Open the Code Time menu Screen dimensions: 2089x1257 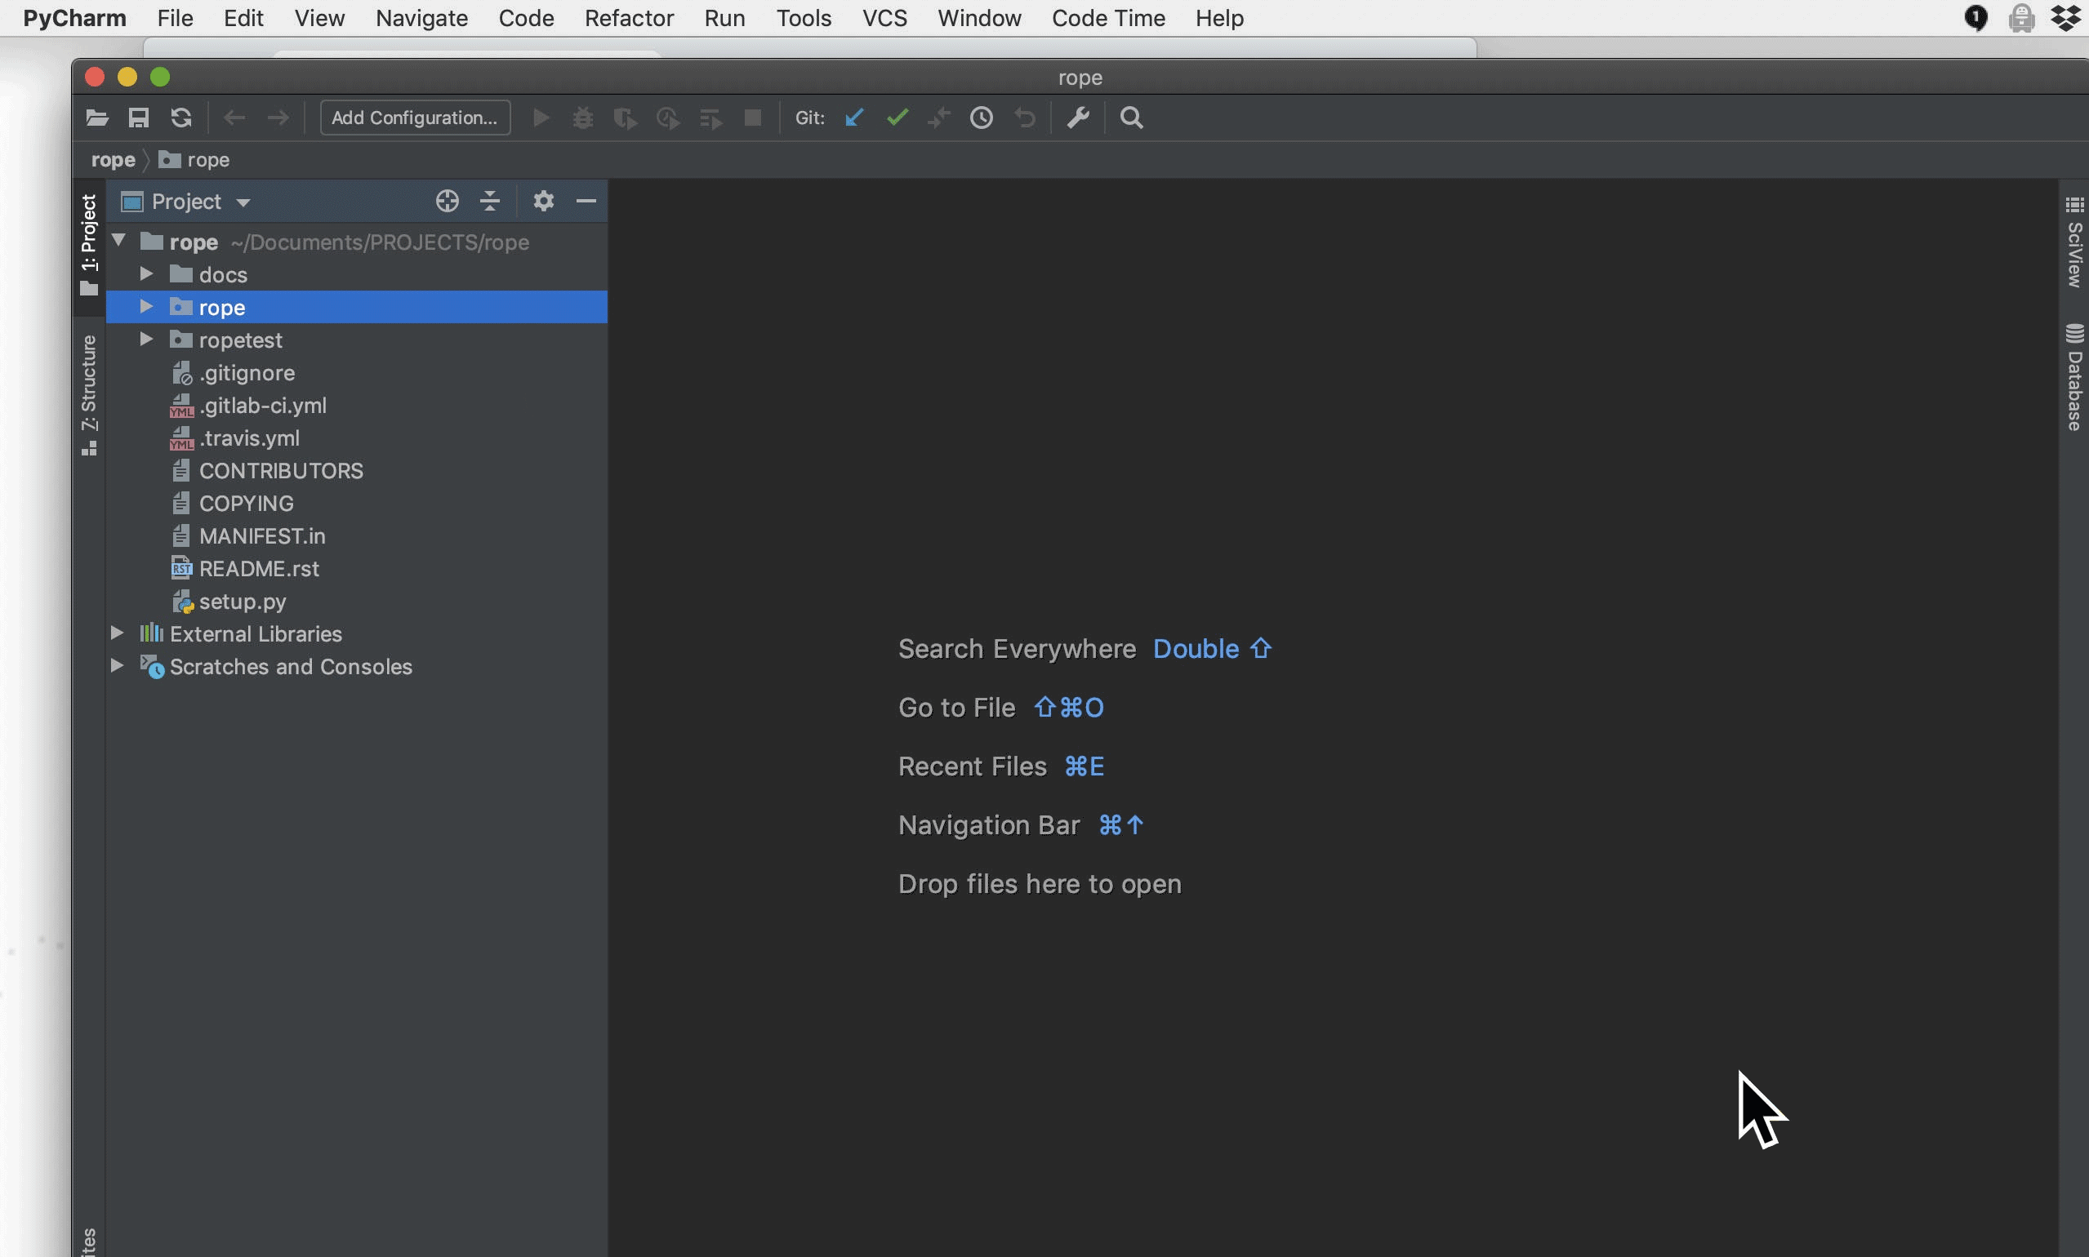coord(1108,18)
